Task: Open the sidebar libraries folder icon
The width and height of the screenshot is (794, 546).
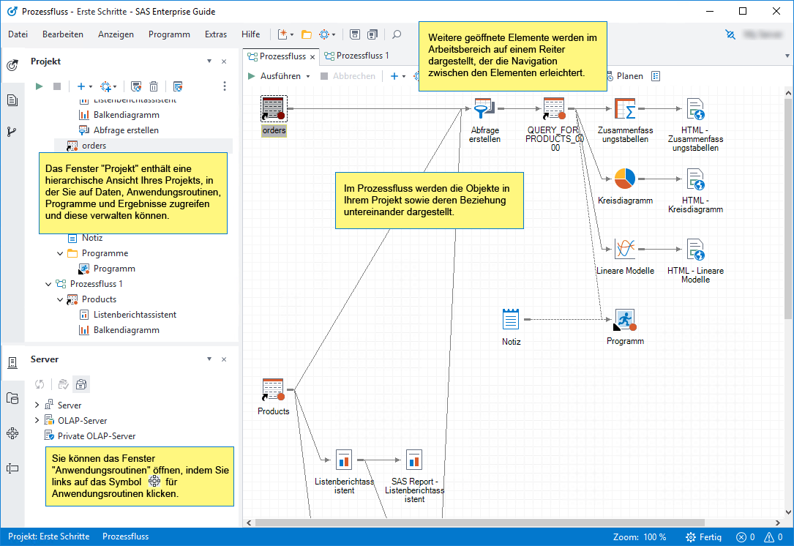Action: (12, 398)
